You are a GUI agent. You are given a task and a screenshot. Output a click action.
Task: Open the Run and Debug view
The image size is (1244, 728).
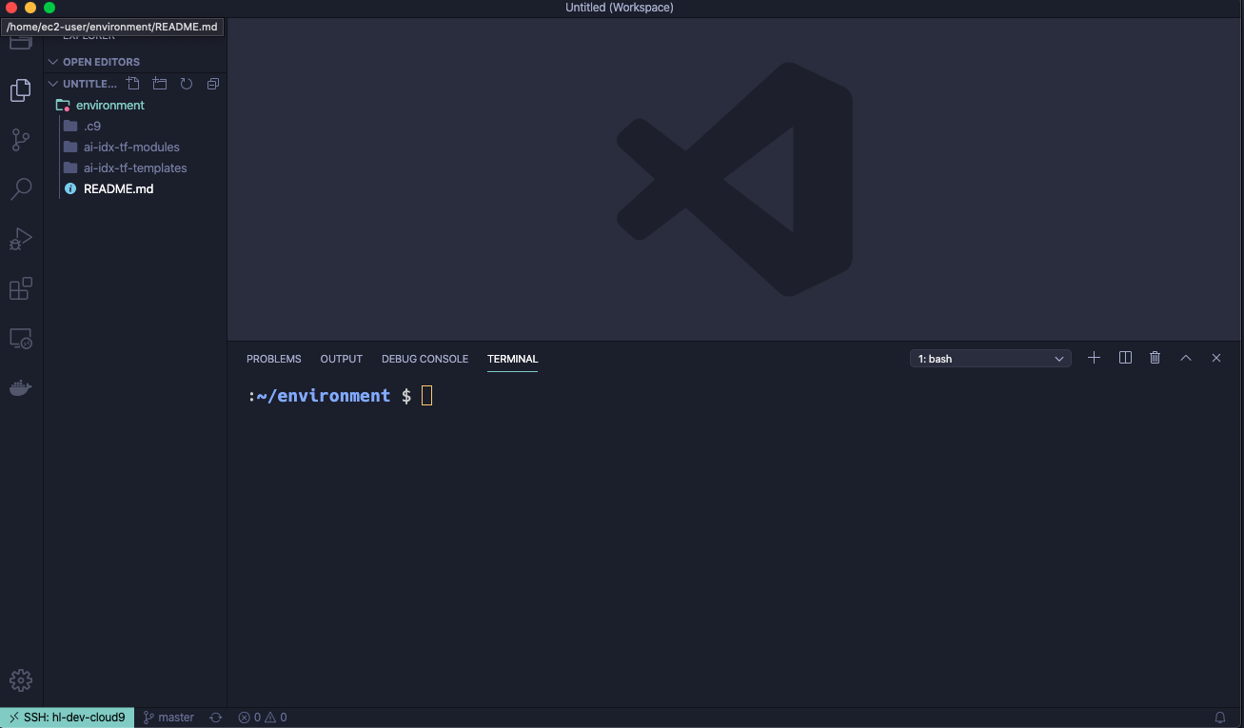tap(21, 239)
